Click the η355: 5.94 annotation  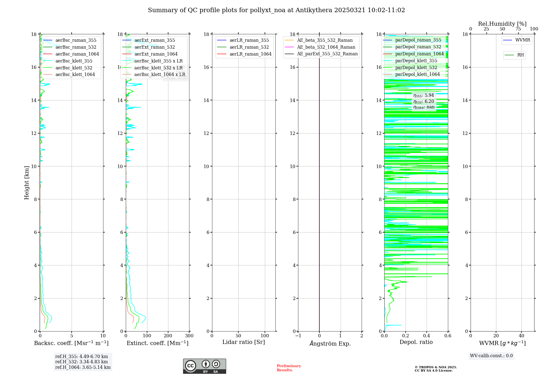pos(424,95)
